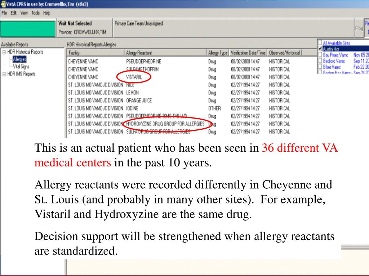Select the PSEUDOEPHEDRINE allergy row

[179, 61]
